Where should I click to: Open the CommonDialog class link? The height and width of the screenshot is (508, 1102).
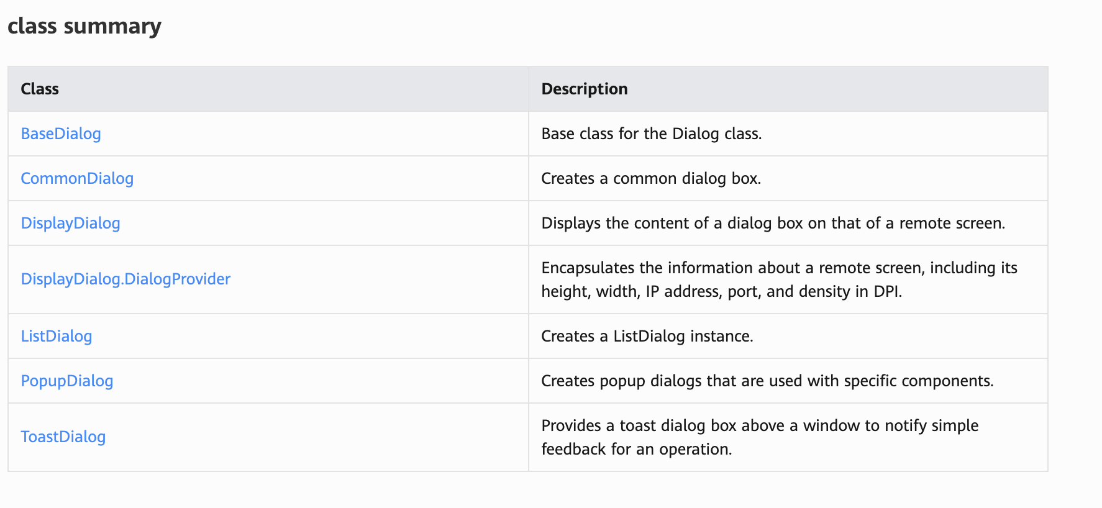(x=77, y=178)
